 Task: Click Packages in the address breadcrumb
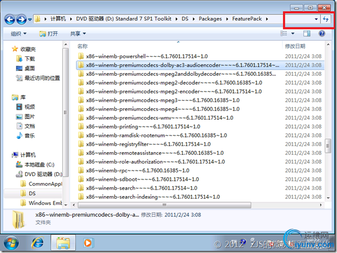210,19
